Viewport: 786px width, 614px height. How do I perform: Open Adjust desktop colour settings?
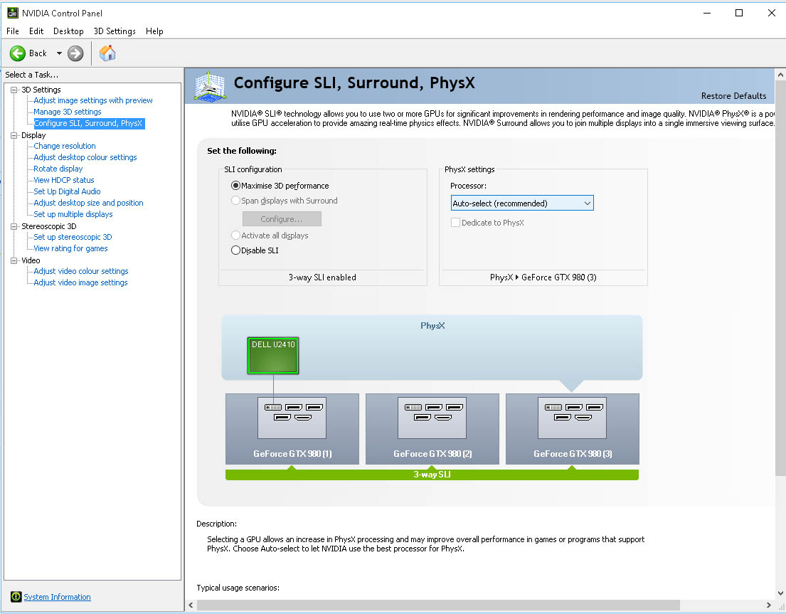tap(85, 157)
